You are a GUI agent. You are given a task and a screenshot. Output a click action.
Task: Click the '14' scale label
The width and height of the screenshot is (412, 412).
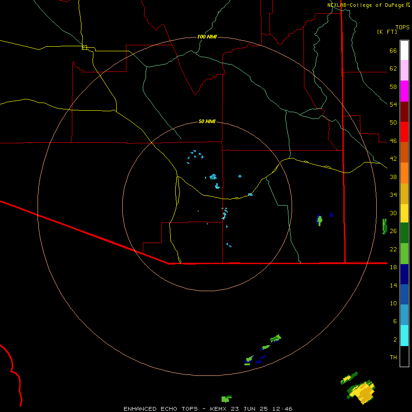393,285
